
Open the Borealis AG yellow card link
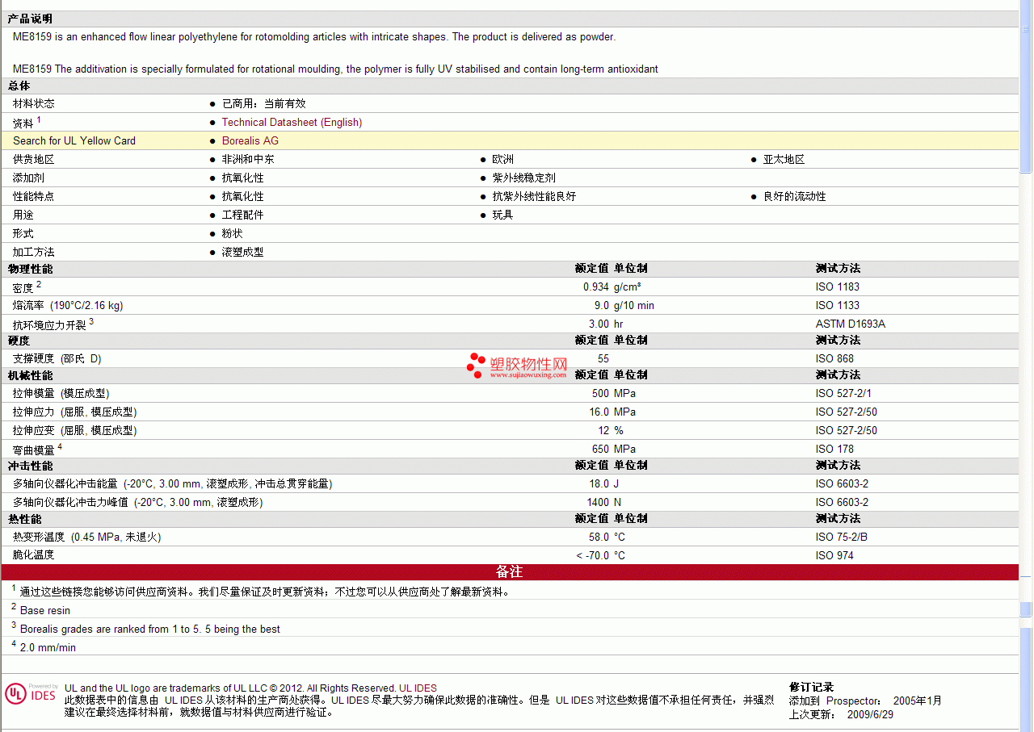pos(250,141)
